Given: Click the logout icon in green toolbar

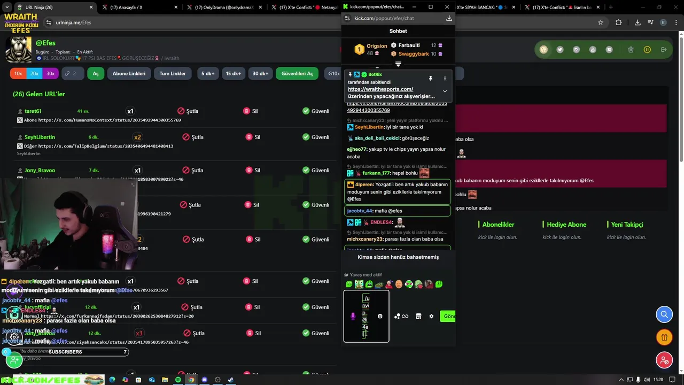Looking at the screenshot, I should coord(664,50).
